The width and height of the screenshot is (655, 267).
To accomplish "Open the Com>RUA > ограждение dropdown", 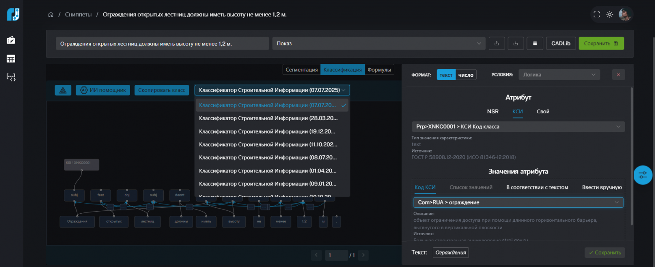I will coord(518,202).
